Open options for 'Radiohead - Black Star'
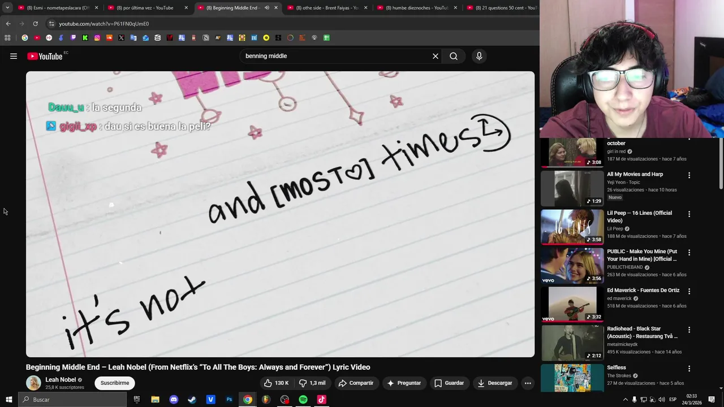Image resolution: width=724 pixels, height=407 pixels. 689,330
